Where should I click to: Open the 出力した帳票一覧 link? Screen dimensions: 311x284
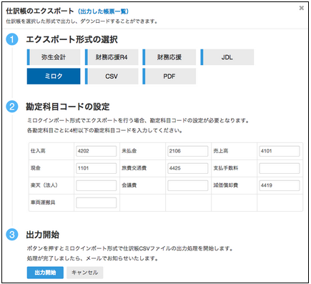click(103, 11)
